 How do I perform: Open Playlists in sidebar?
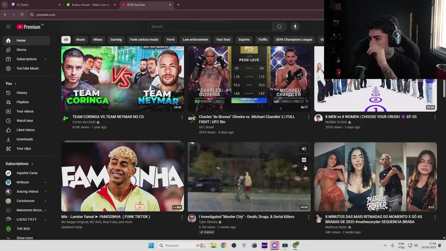tap(26, 102)
